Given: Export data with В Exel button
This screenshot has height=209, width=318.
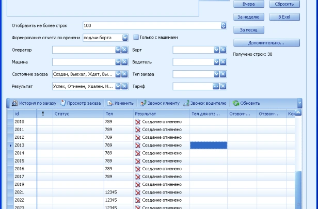Looking at the screenshot, I should [284, 17].
